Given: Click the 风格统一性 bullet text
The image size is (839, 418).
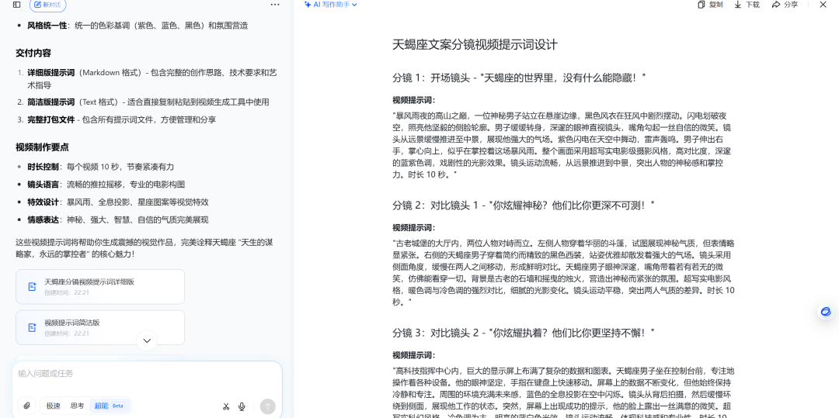Looking at the screenshot, I should click(x=138, y=26).
